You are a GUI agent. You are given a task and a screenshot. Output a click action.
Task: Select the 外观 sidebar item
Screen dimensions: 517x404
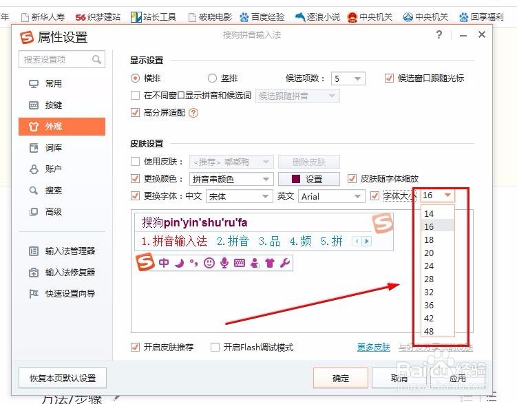(x=62, y=127)
